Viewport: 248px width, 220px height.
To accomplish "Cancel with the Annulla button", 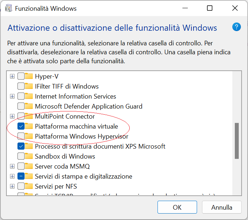I will (x=222, y=207).
